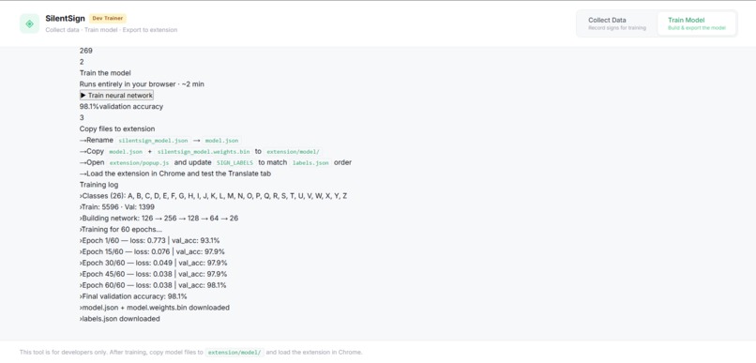The height and width of the screenshot is (363, 756).
Task: Start training with Train neural network button
Action: tap(116, 96)
